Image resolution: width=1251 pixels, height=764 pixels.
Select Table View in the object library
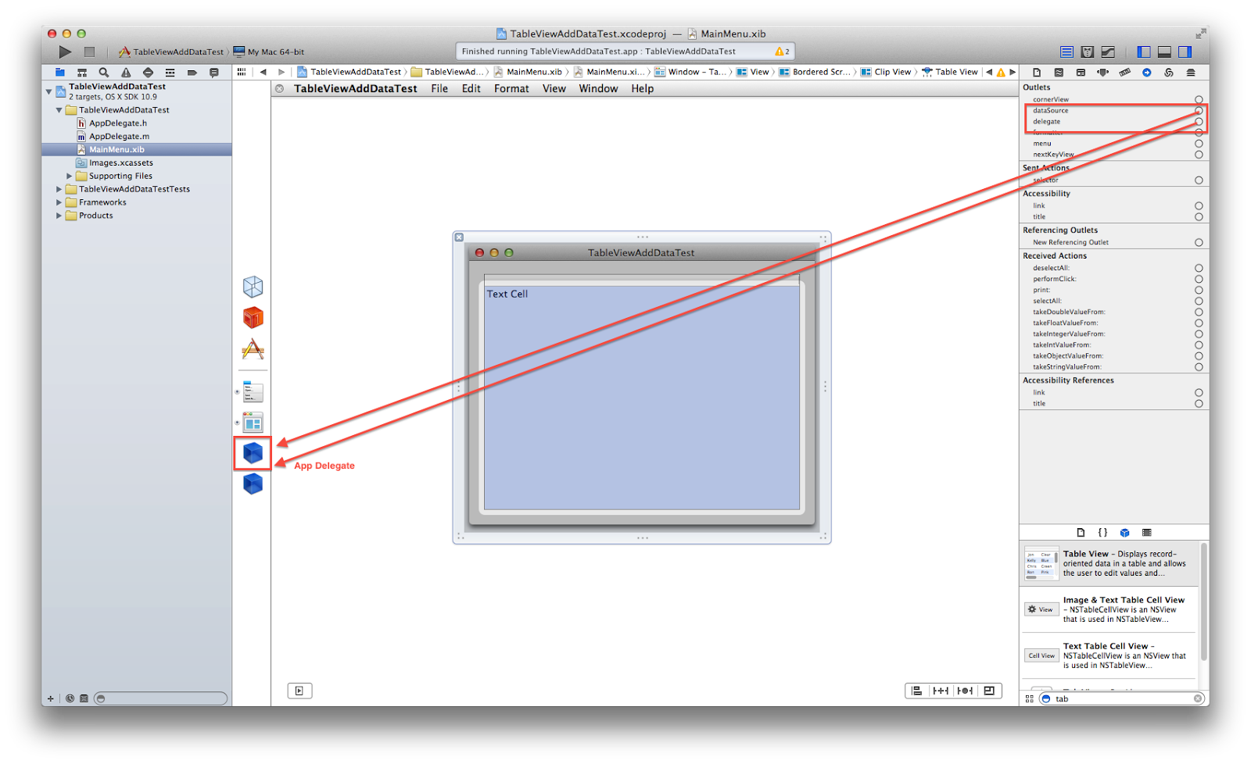tap(1109, 563)
